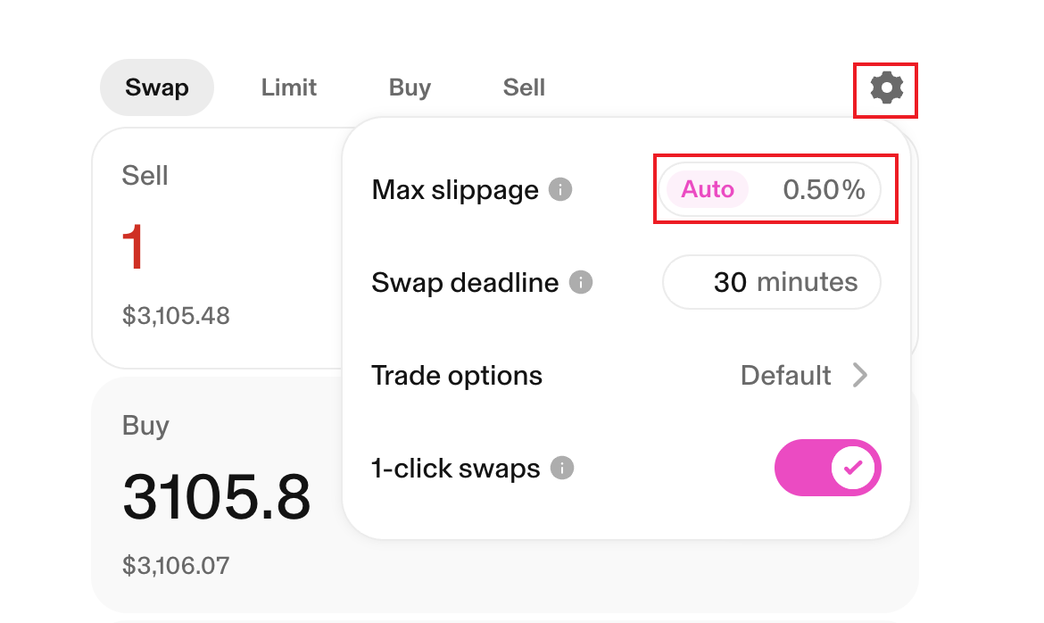Click the 0.50% slippage percentage field
1044x623 pixels.
click(824, 190)
